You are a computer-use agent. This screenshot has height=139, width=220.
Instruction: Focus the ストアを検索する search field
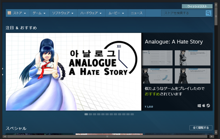tap(183, 13)
